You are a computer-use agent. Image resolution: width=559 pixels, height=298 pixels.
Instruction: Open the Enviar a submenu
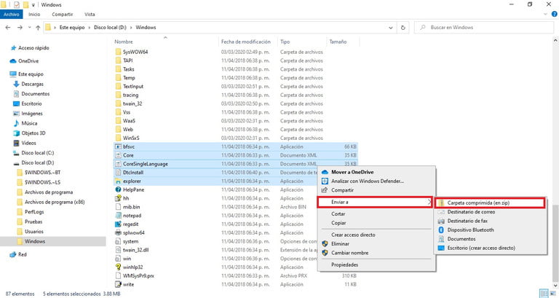click(x=375, y=202)
